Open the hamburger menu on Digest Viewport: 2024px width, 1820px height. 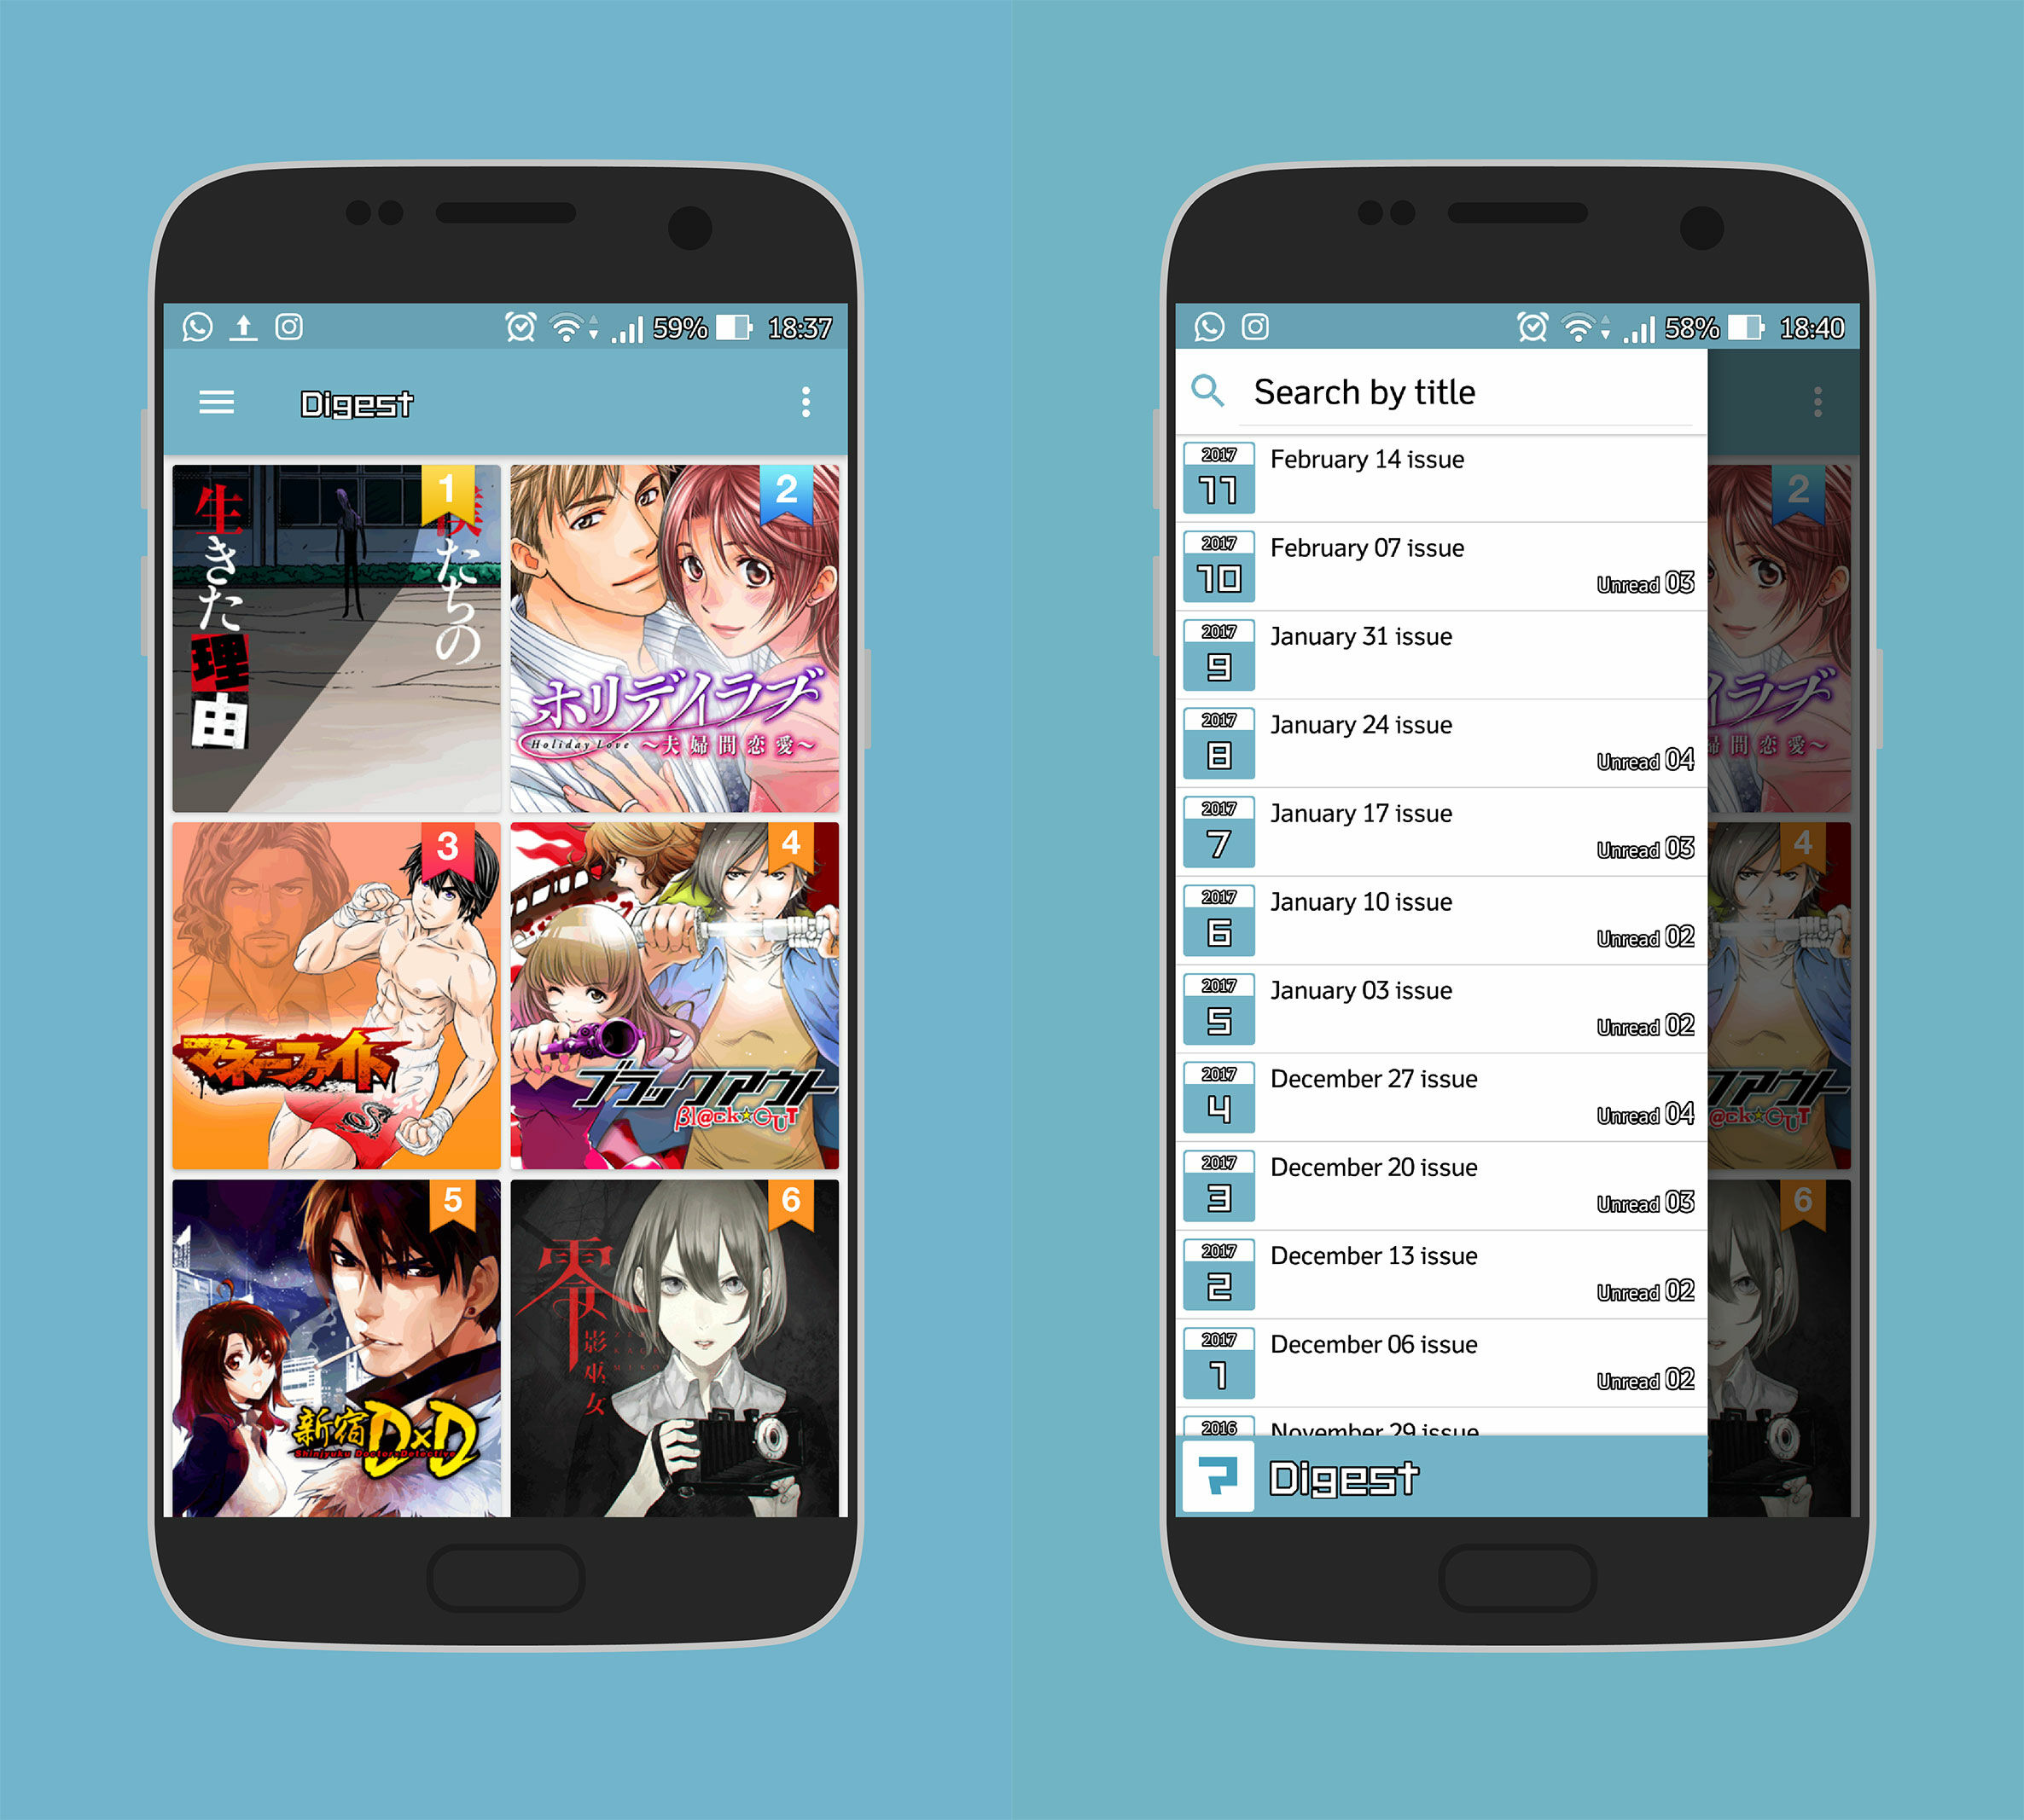coord(211,403)
